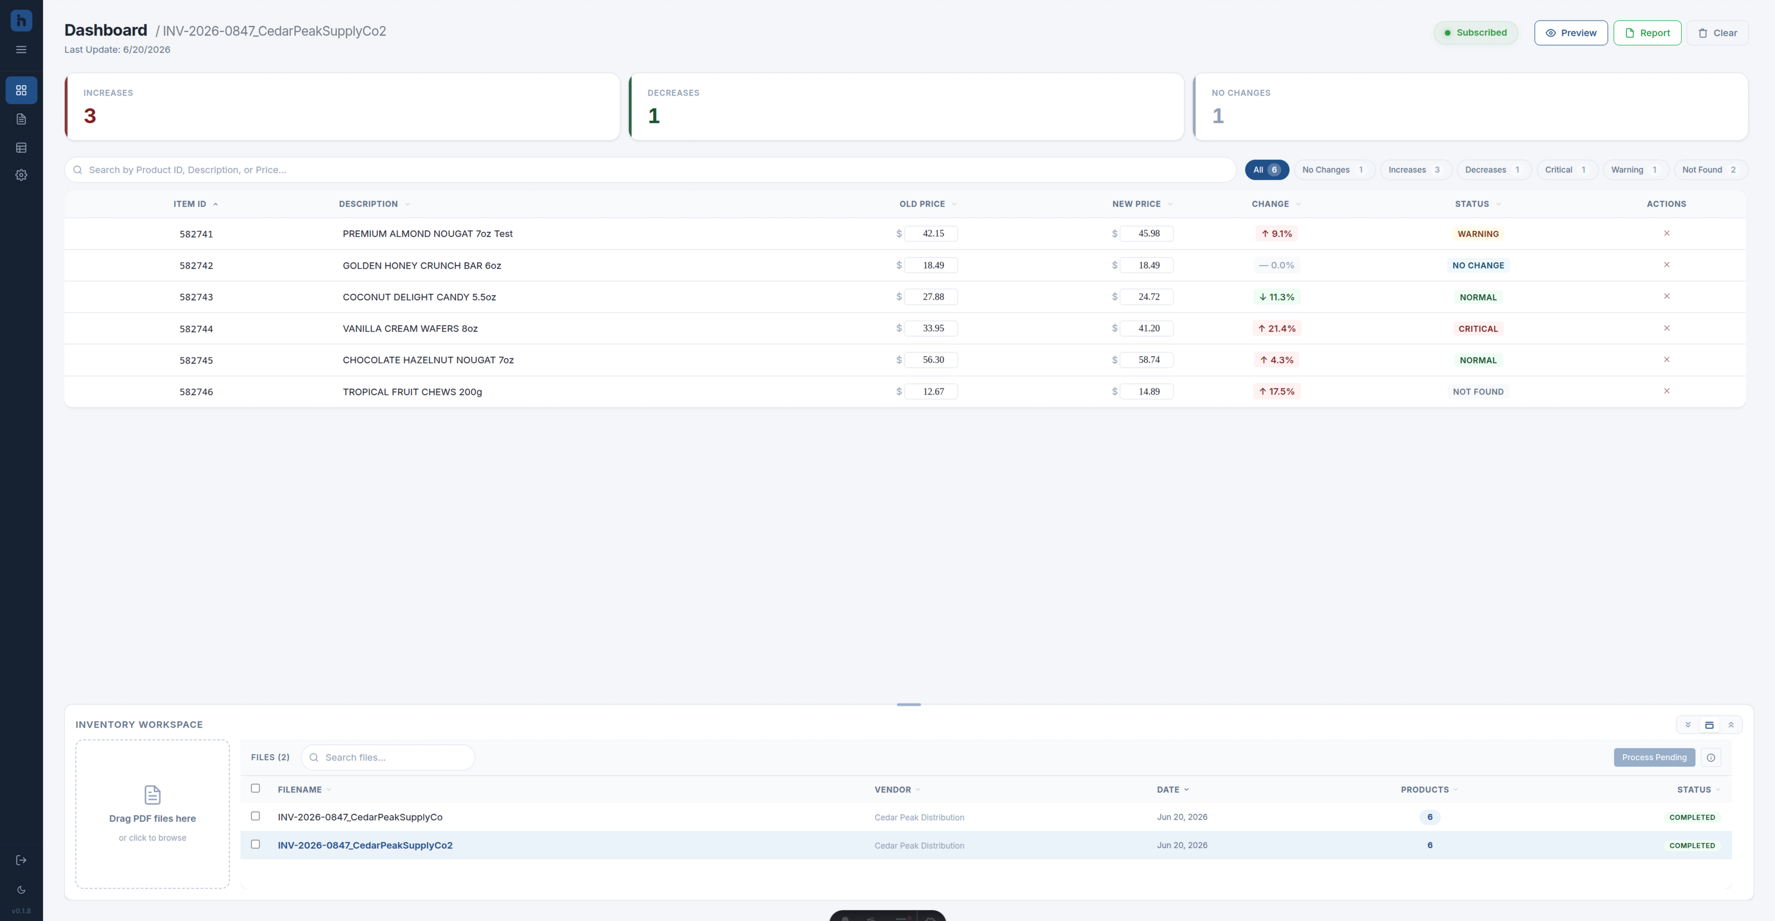This screenshot has width=1775, height=921.
Task: Click the Decreases summary card
Action: (x=906, y=107)
